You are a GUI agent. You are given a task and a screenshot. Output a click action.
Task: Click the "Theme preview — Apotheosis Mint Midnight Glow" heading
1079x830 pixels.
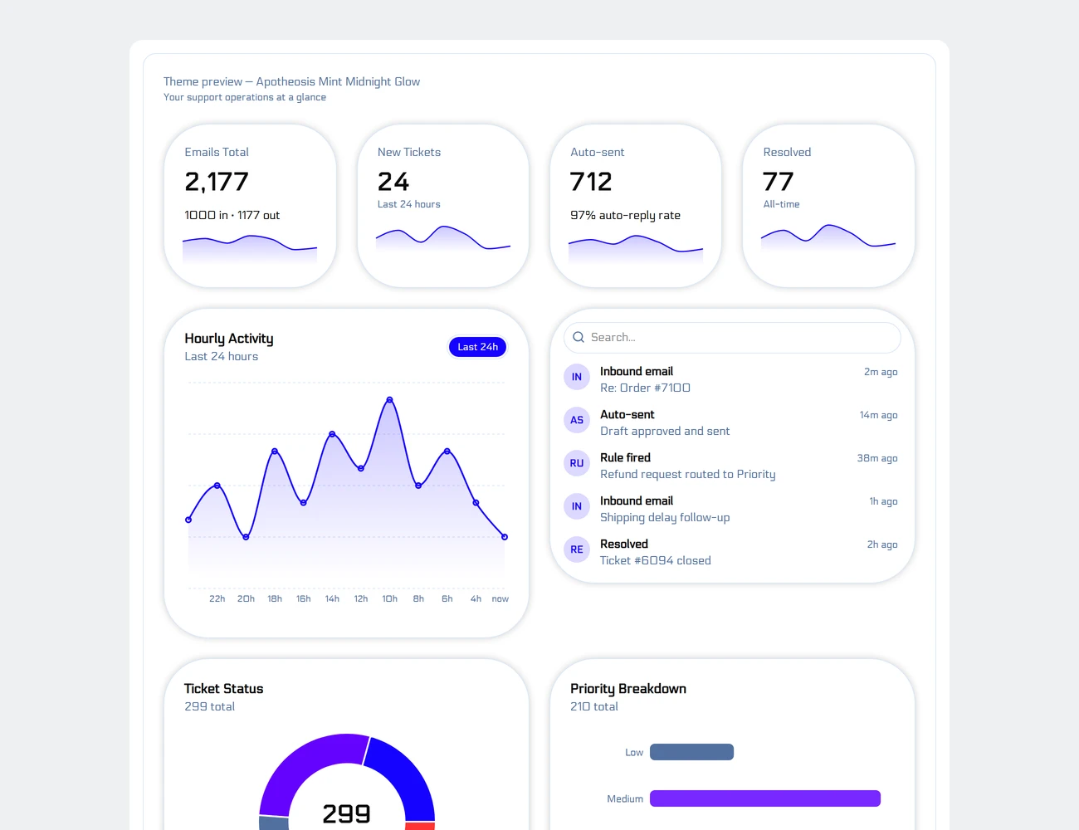[x=291, y=81]
